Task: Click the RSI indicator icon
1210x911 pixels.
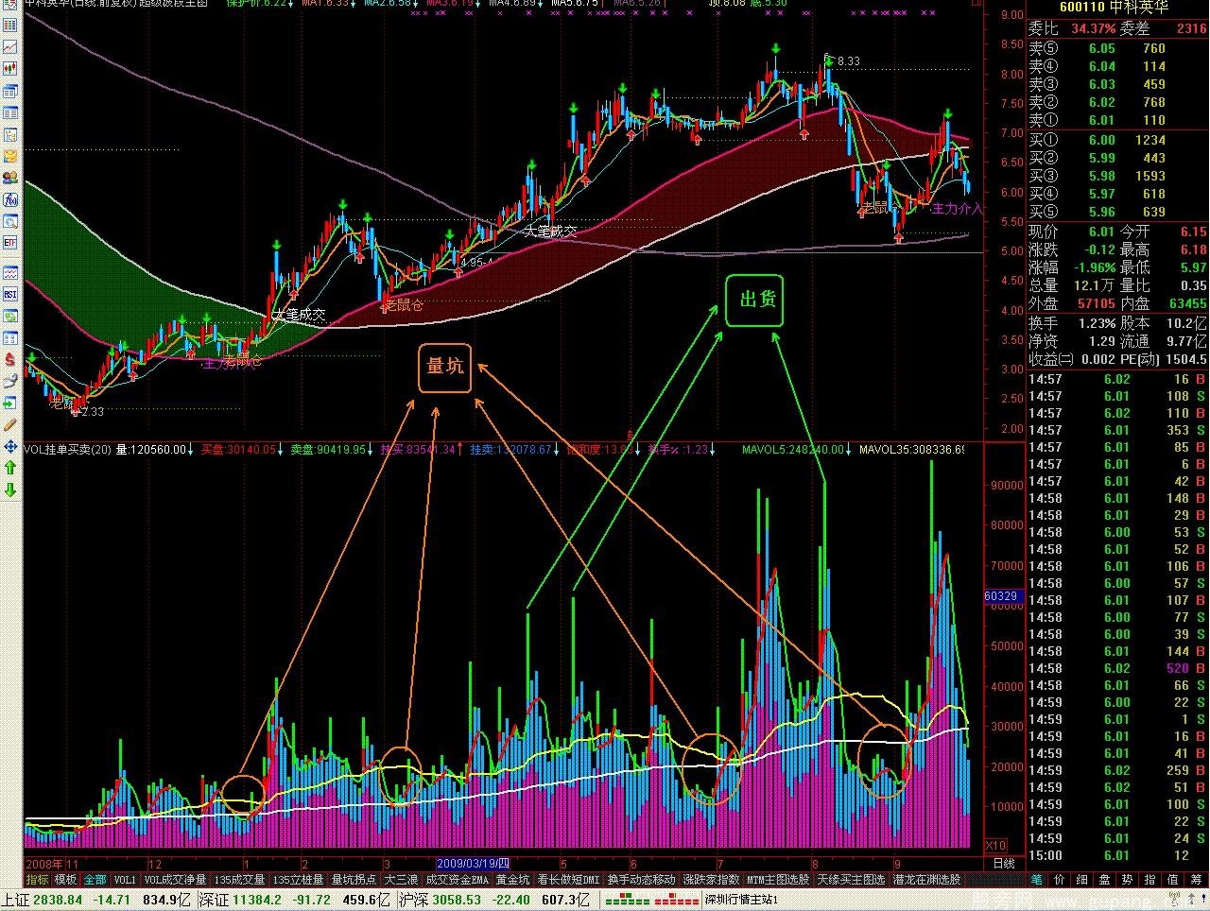Action: tap(9, 294)
